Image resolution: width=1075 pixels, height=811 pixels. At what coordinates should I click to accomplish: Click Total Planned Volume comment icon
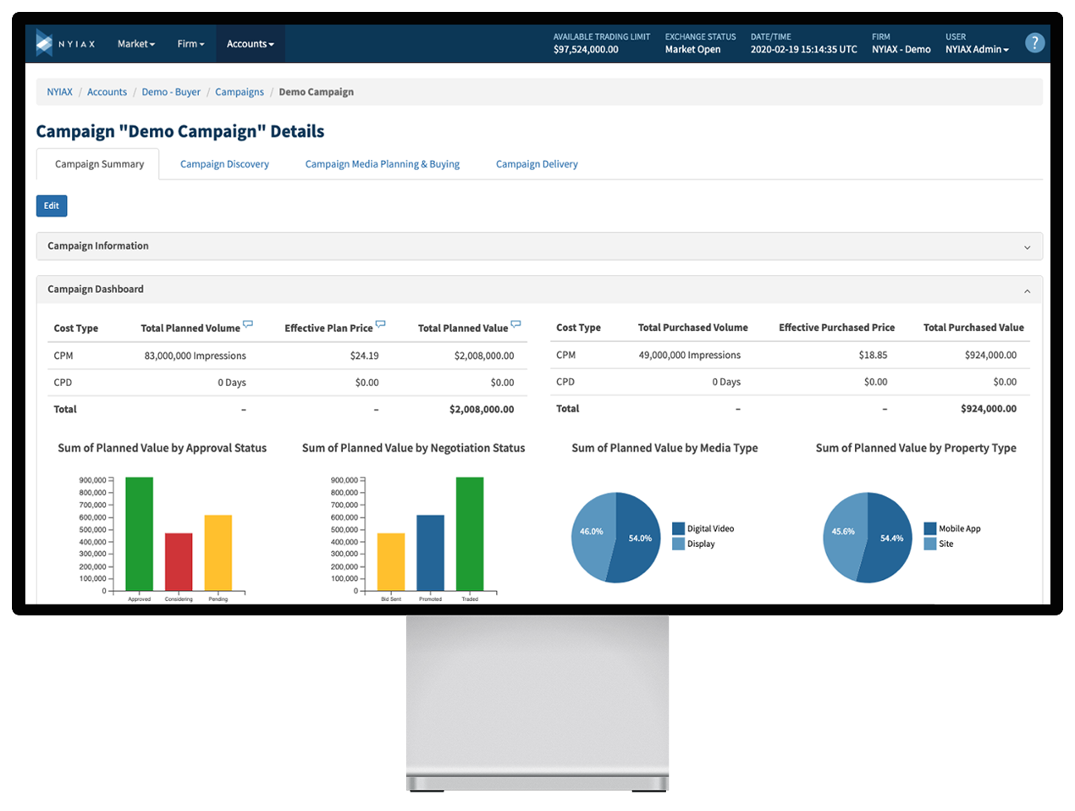tap(248, 323)
